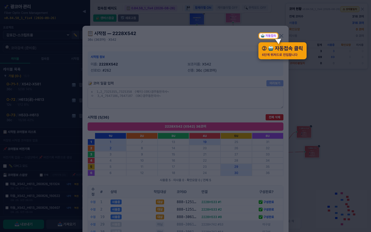The height and width of the screenshot is (232, 371).
Task: Click connection link 2228H533 #8
Action: 212,217
